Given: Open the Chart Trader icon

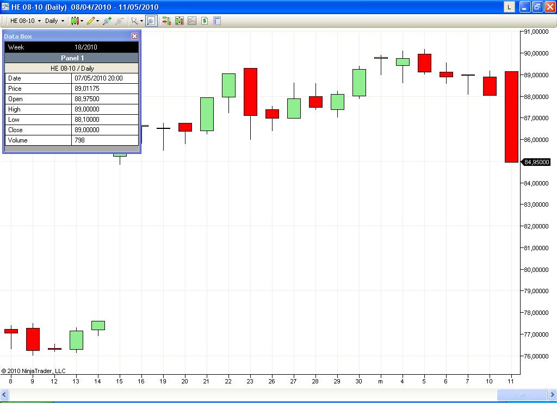Looking at the screenshot, I should [x=166, y=21].
